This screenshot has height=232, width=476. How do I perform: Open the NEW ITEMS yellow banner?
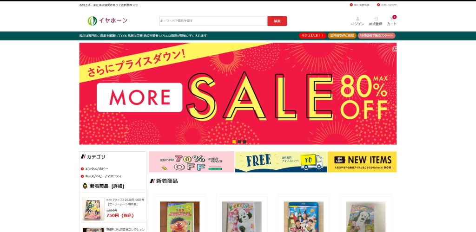362,162
